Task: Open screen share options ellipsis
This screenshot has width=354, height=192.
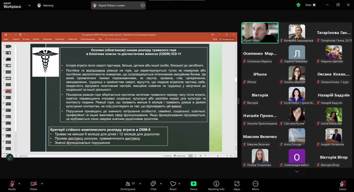Action: [x=143, y=5]
